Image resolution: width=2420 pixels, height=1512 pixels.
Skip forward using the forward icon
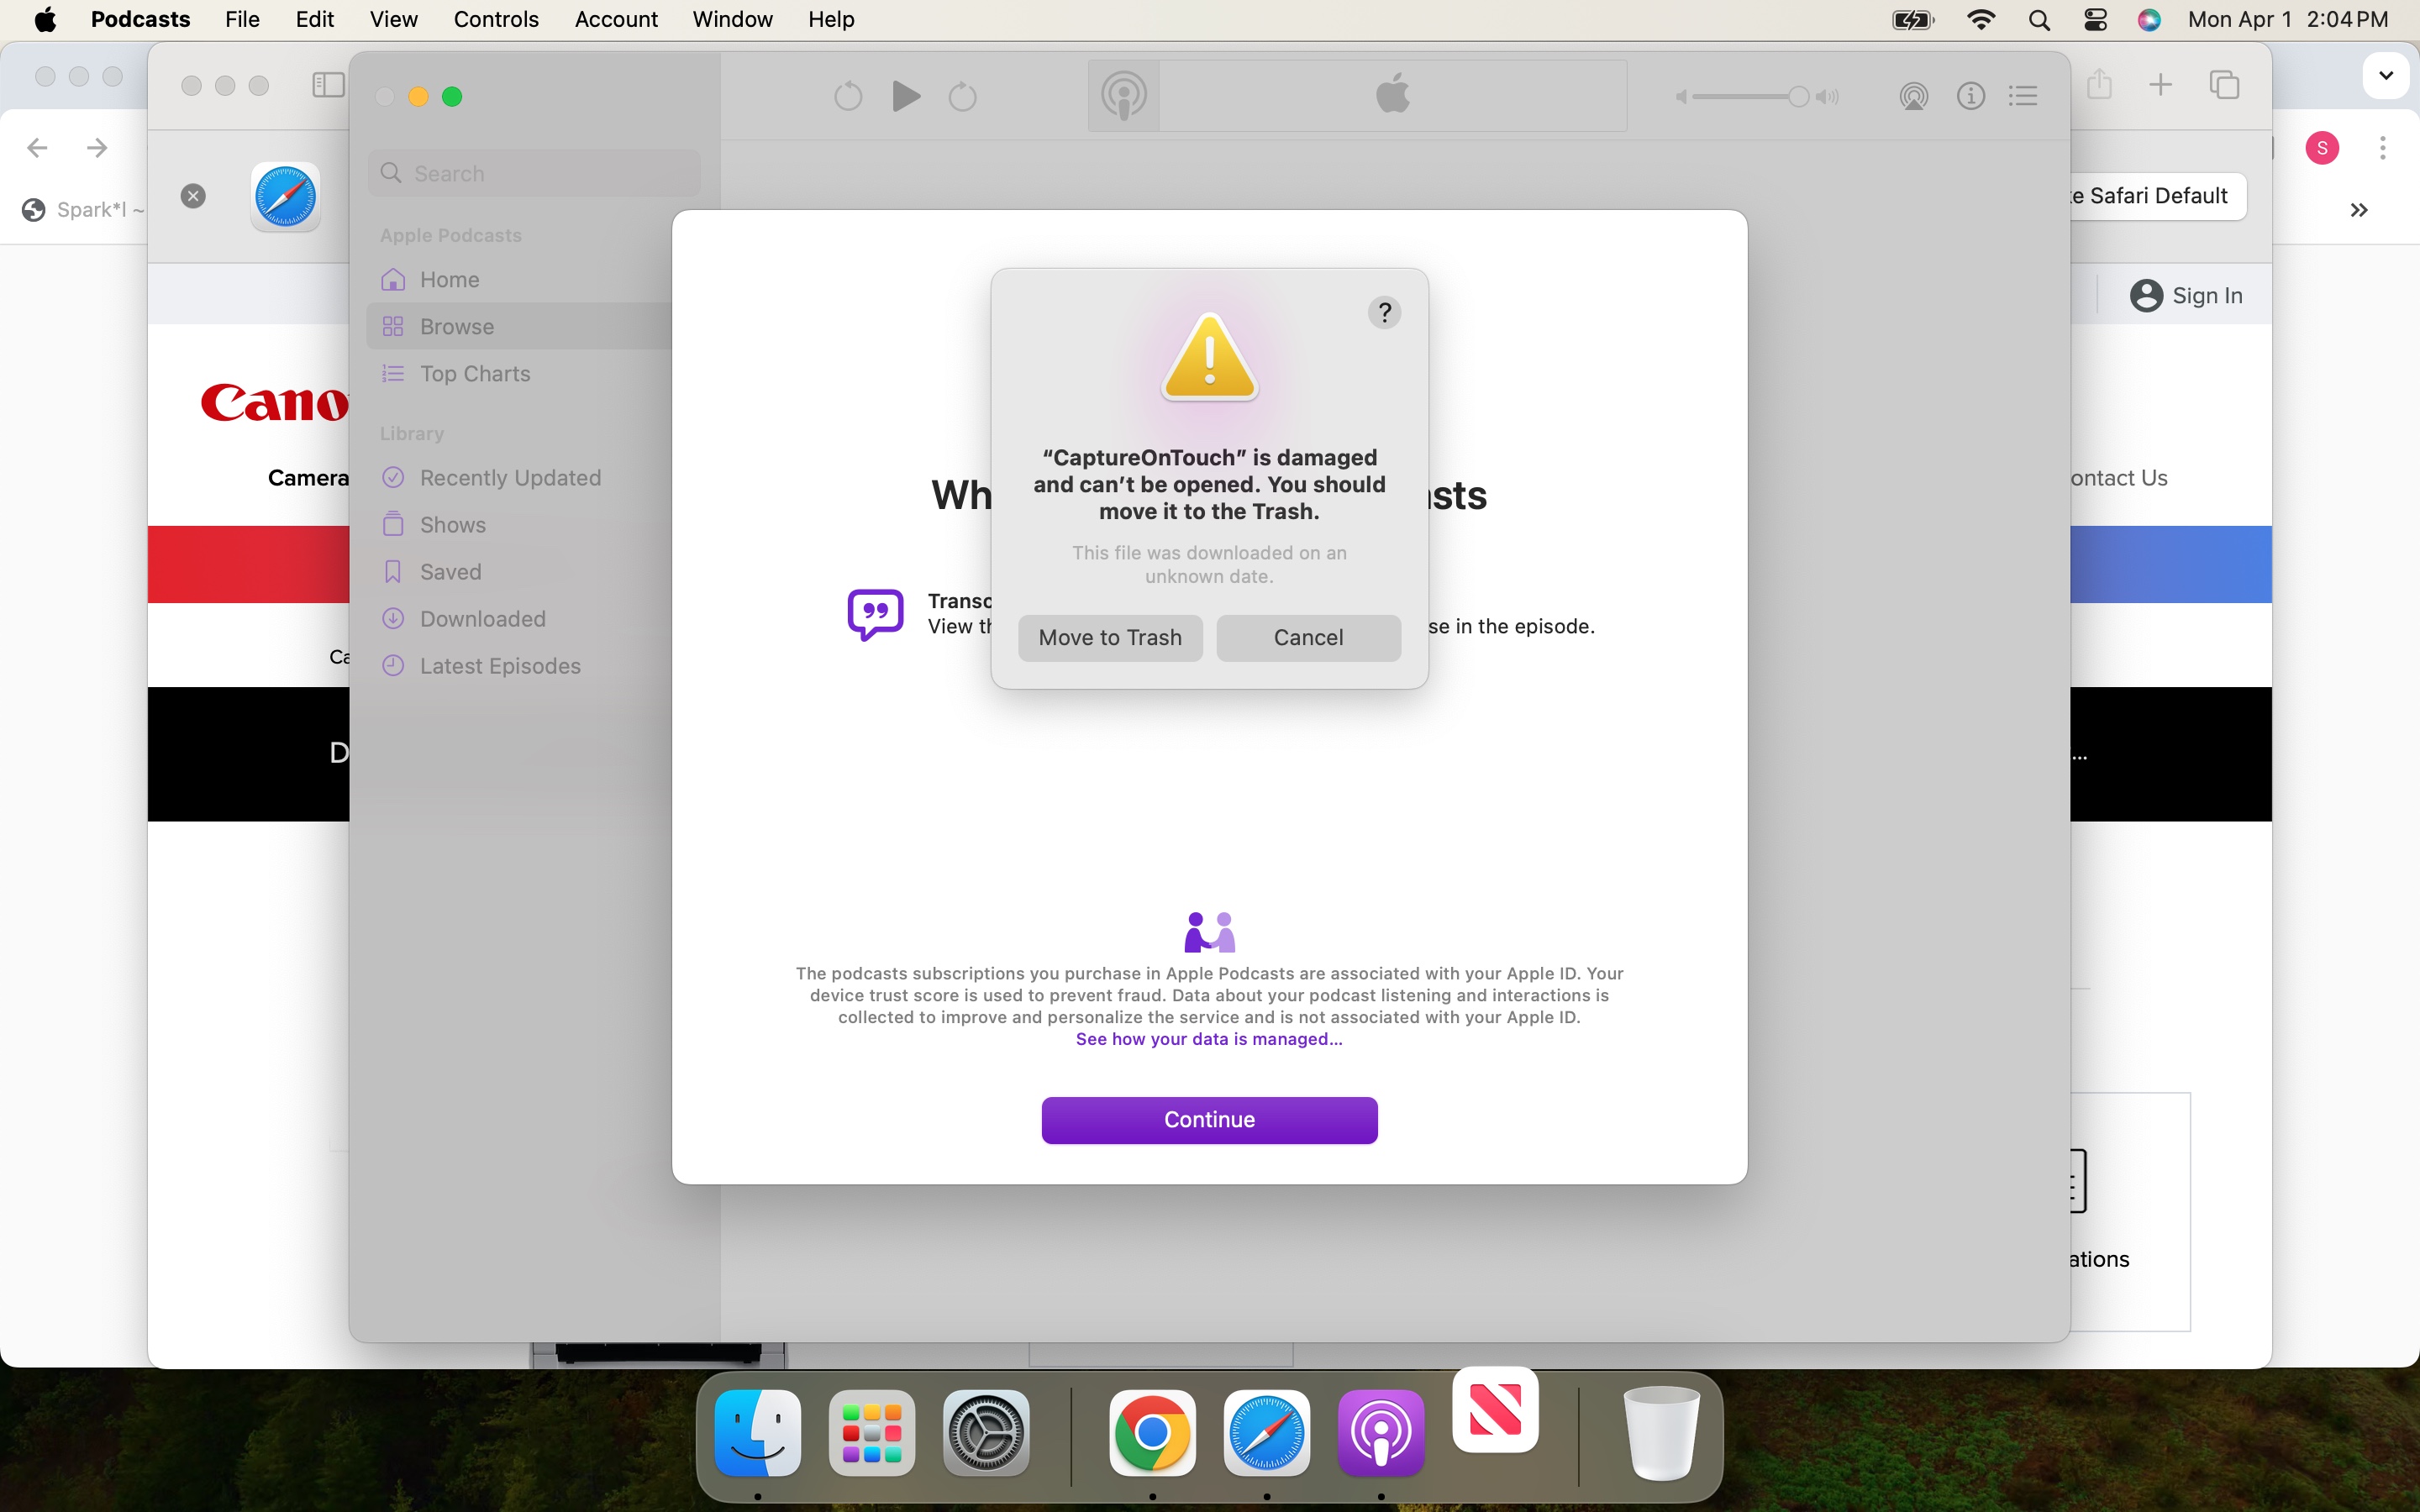point(962,96)
